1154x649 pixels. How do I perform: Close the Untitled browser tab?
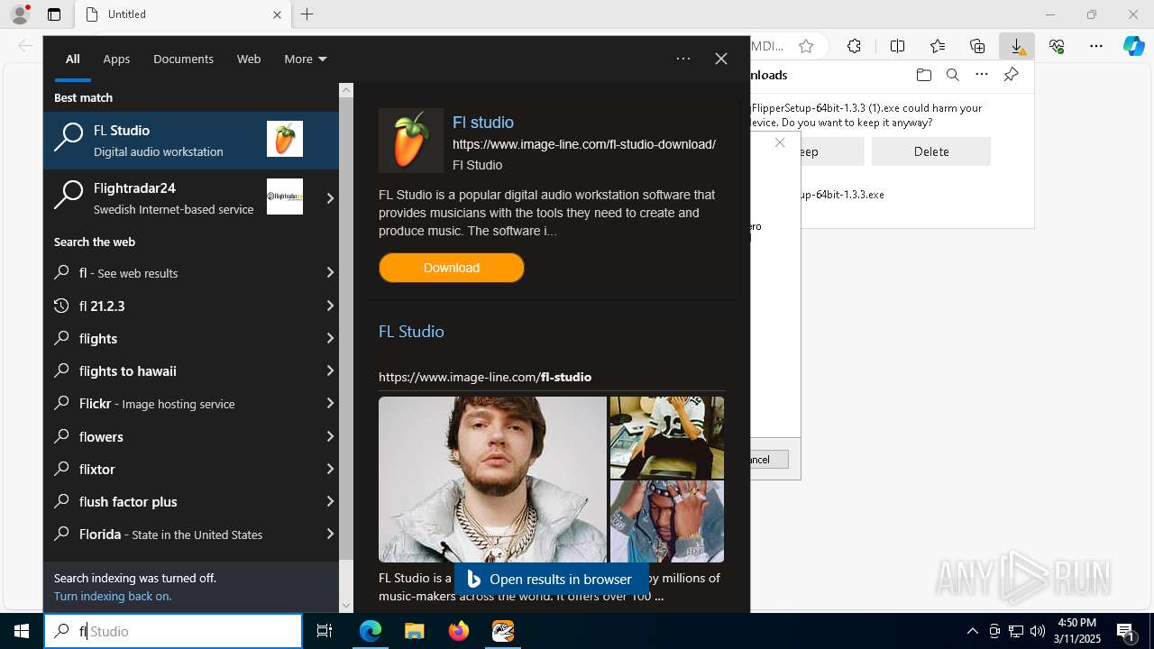pos(277,14)
